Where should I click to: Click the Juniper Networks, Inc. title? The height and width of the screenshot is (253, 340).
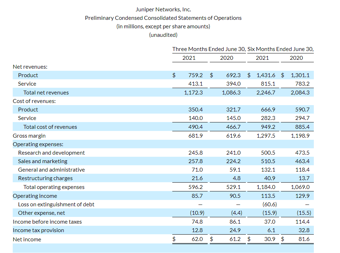(x=163, y=10)
